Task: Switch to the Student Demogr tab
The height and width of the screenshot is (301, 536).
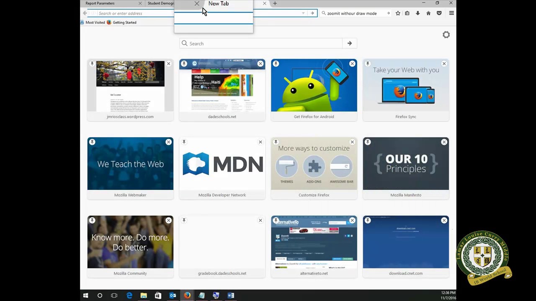Action: pos(161,3)
